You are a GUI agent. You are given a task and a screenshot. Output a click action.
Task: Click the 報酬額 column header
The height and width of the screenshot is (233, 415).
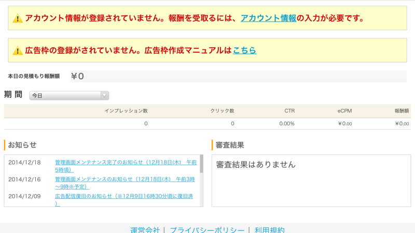402,111
